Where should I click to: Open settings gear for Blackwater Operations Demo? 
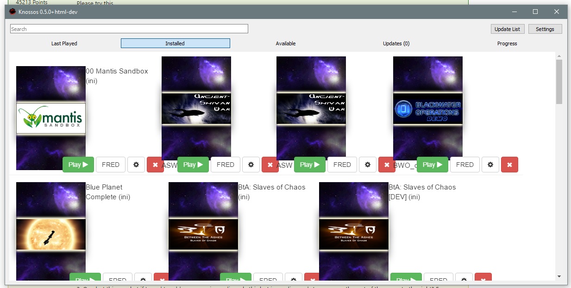click(x=490, y=165)
